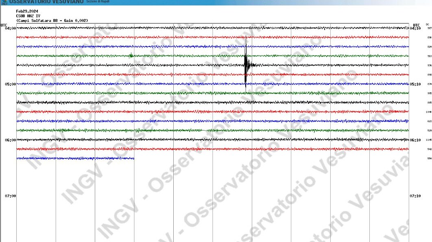Click the large black seismic event spike
The width and height of the screenshot is (432, 242).
(246, 64)
